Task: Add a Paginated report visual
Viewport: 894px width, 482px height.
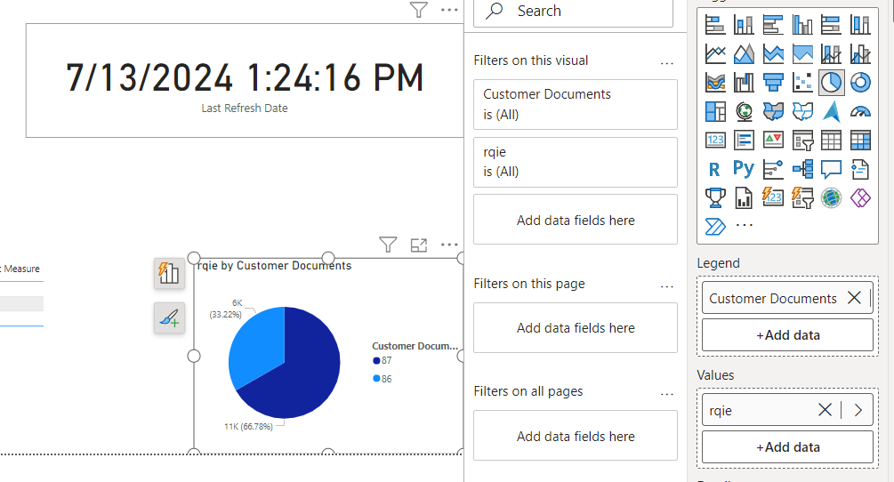Action: pyautogui.click(x=744, y=198)
